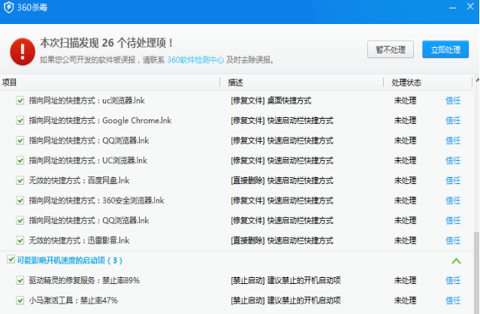
Task: Sort by the 项目 column header
Action: (x=10, y=81)
